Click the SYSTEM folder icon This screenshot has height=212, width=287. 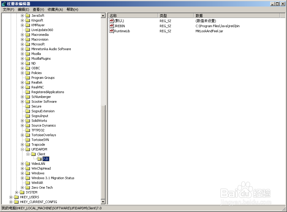tap(22, 192)
